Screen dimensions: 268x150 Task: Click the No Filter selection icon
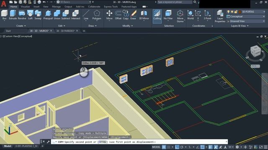pyautogui.click(x=168, y=15)
